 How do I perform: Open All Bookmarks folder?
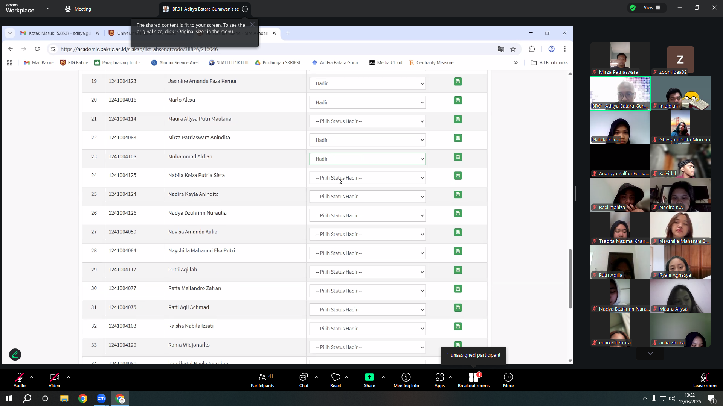pyautogui.click(x=549, y=63)
